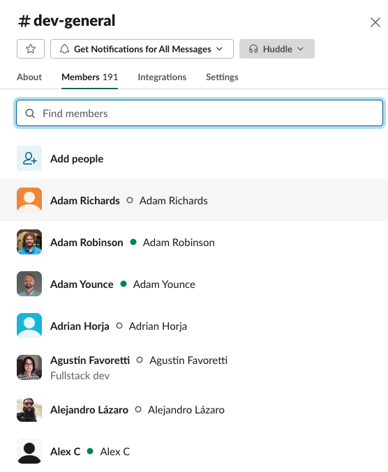
Task: Open the Alejandro Lázaro bold name
Action: (x=89, y=410)
